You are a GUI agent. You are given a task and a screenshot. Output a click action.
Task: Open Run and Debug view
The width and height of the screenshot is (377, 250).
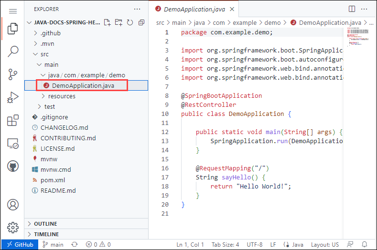pos(13,97)
